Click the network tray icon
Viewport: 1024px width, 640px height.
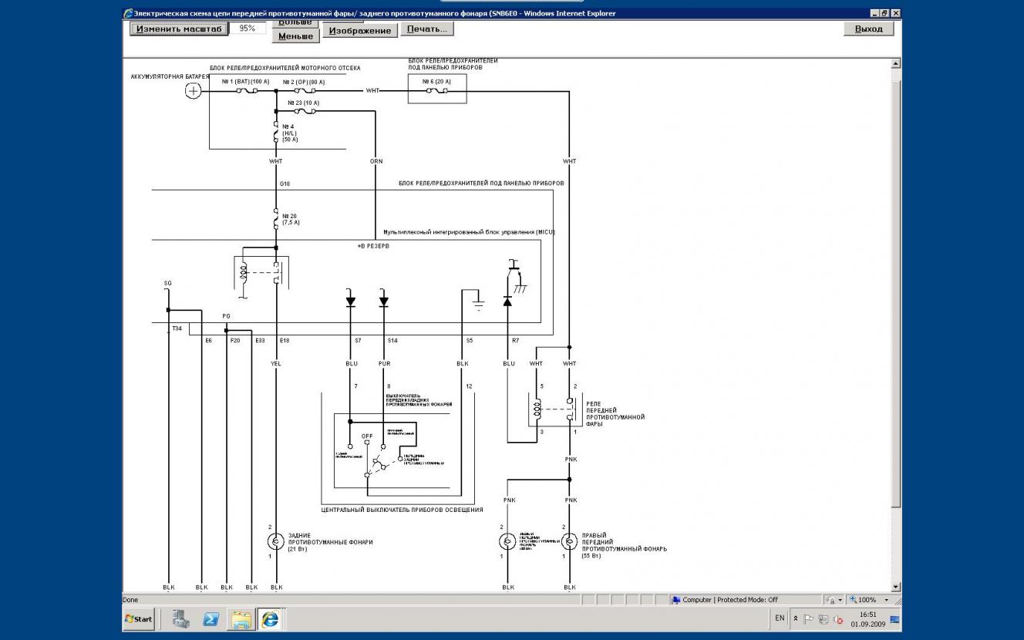coord(824,618)
